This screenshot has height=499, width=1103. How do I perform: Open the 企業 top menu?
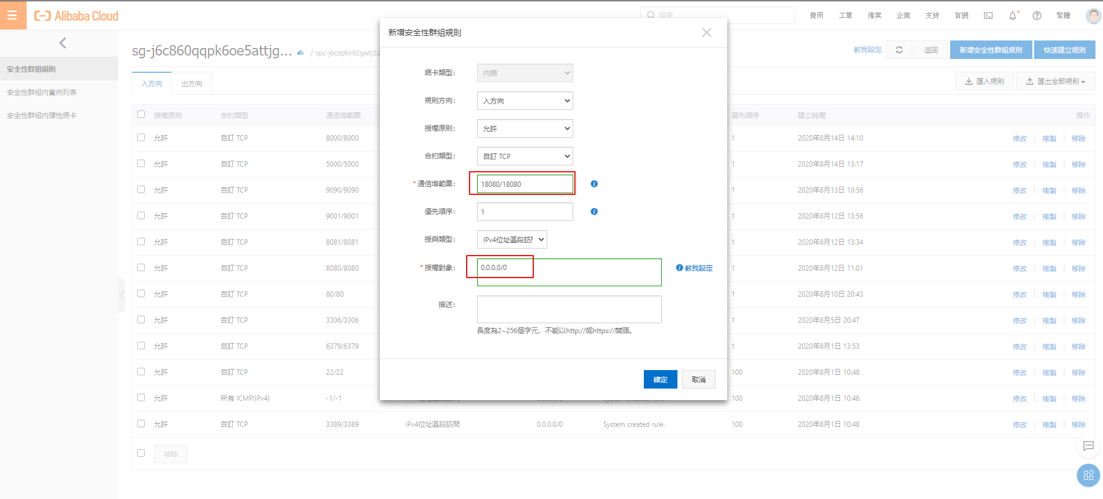coord(903,16)
